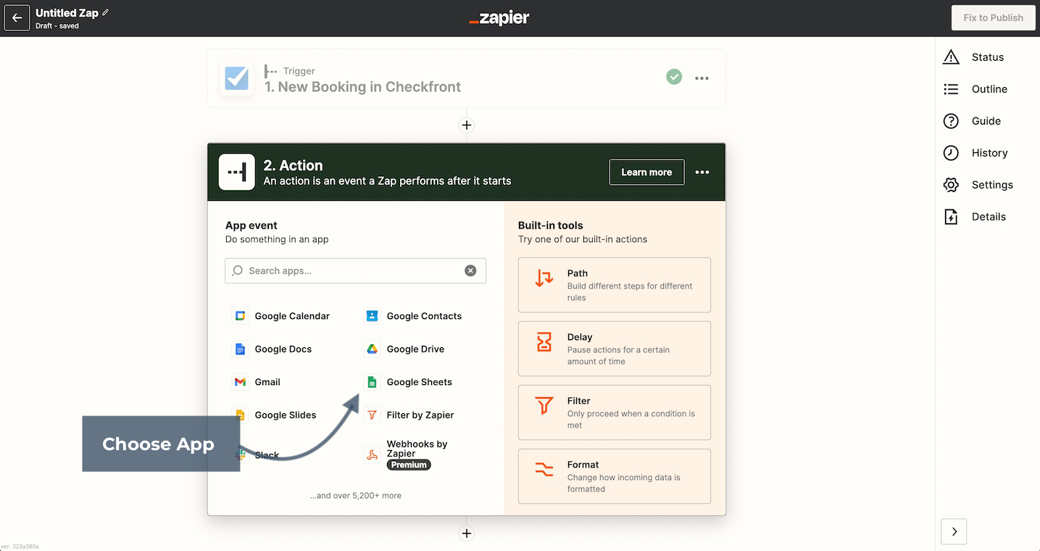Select the Webhooks by Zapier label
The height and width of the screenshot is (551, 1040).
(417, 449)
